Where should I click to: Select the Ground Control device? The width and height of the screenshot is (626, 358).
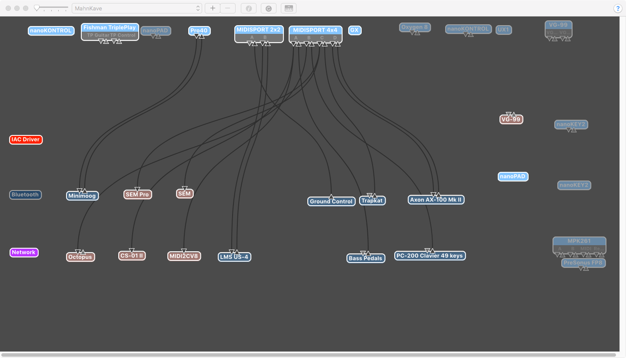point(331,201)
